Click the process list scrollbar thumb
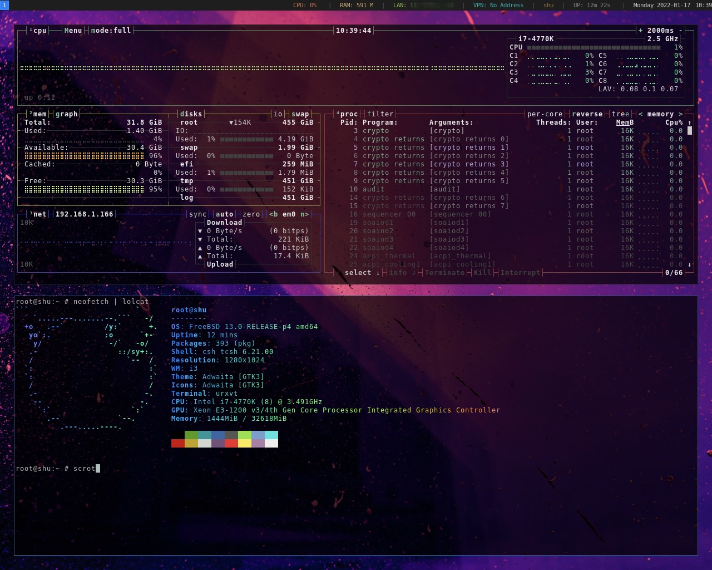Viewport: 712px width, 570px height. 690,131
